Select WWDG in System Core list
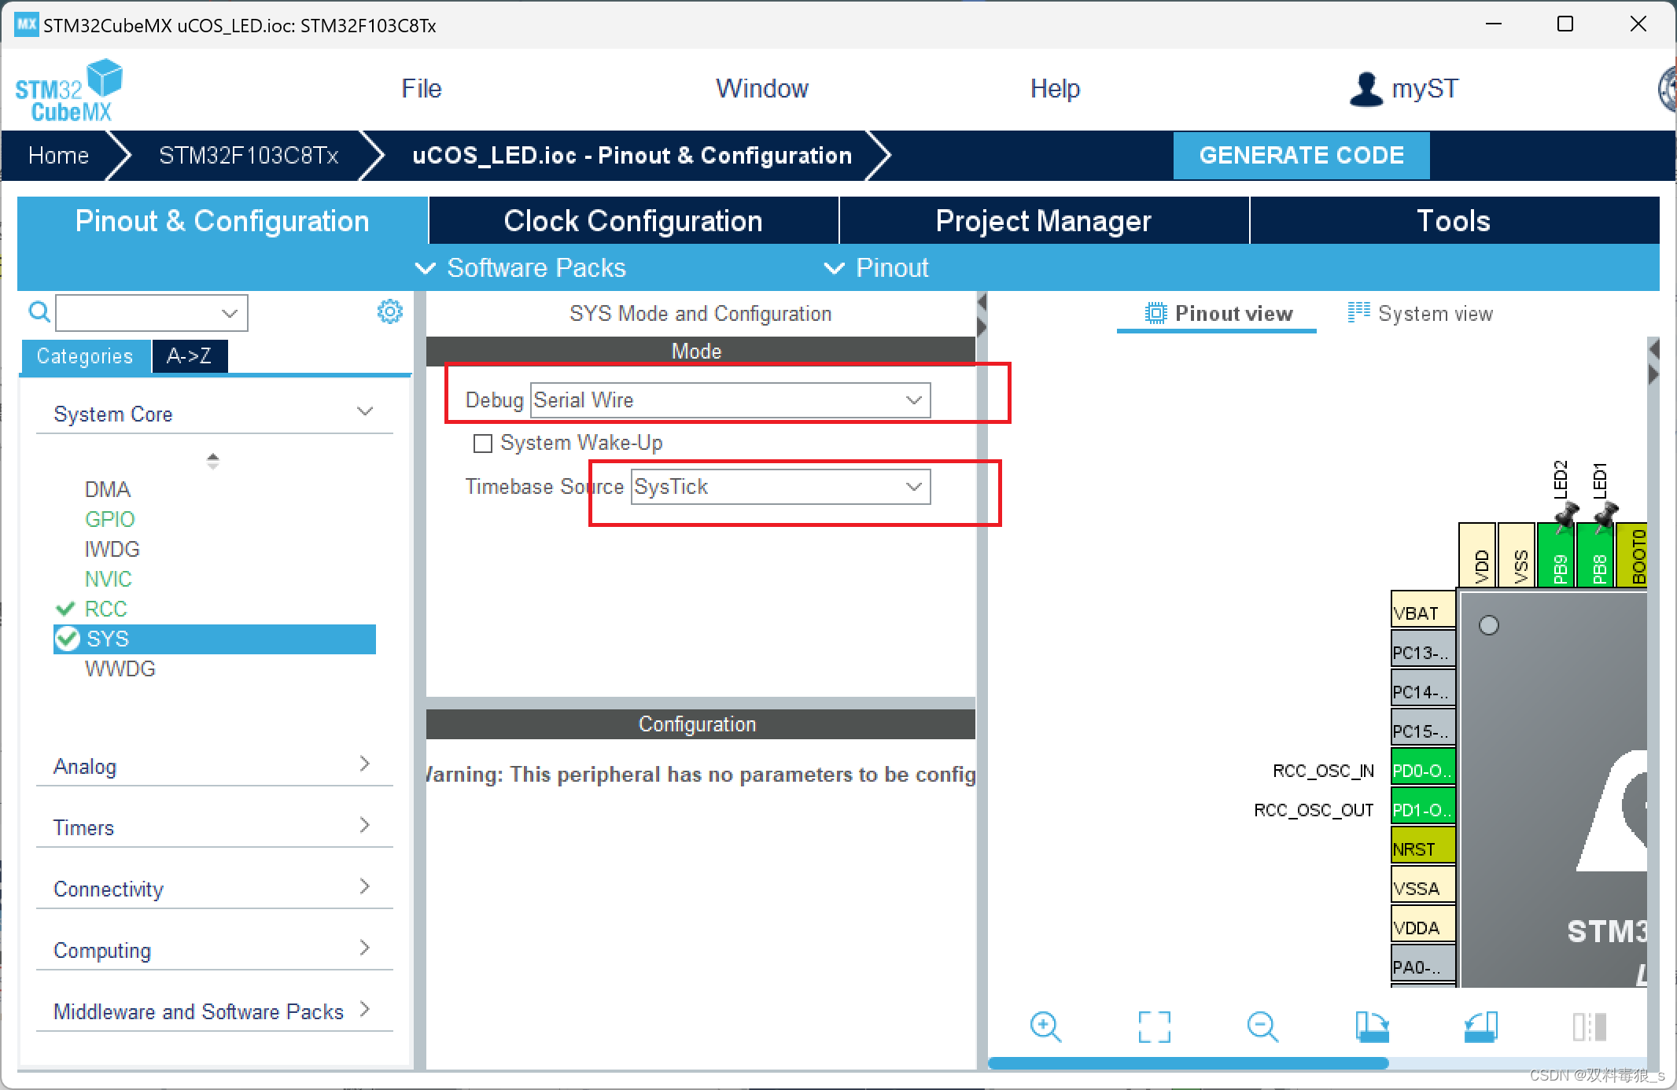 [120, 668]
